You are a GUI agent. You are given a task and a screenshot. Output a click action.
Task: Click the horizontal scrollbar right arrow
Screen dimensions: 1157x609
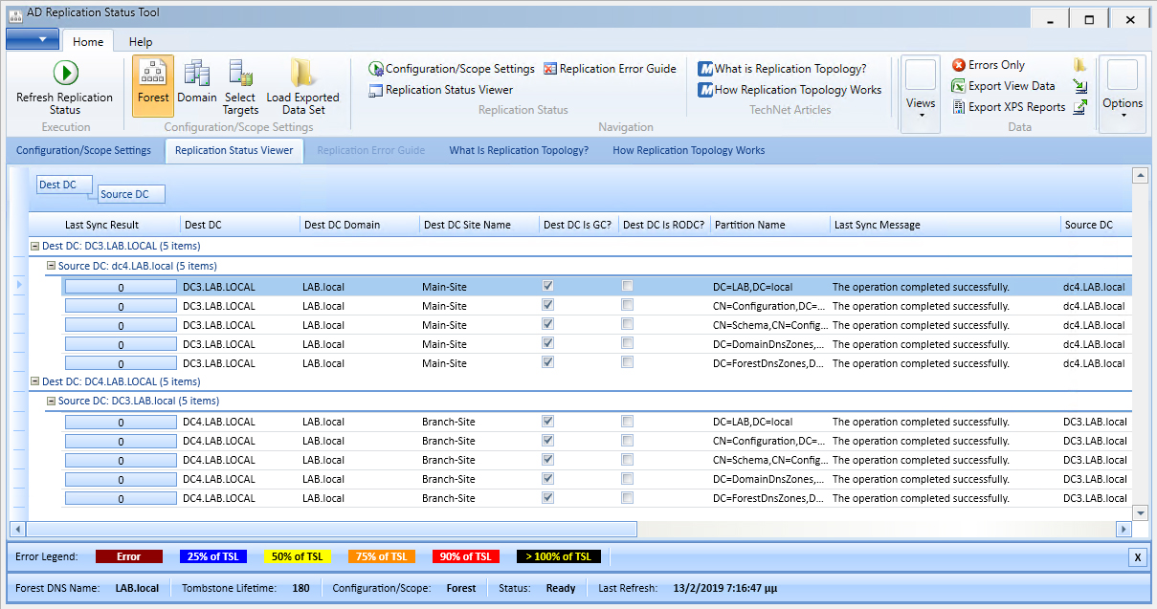[1124, 529]
